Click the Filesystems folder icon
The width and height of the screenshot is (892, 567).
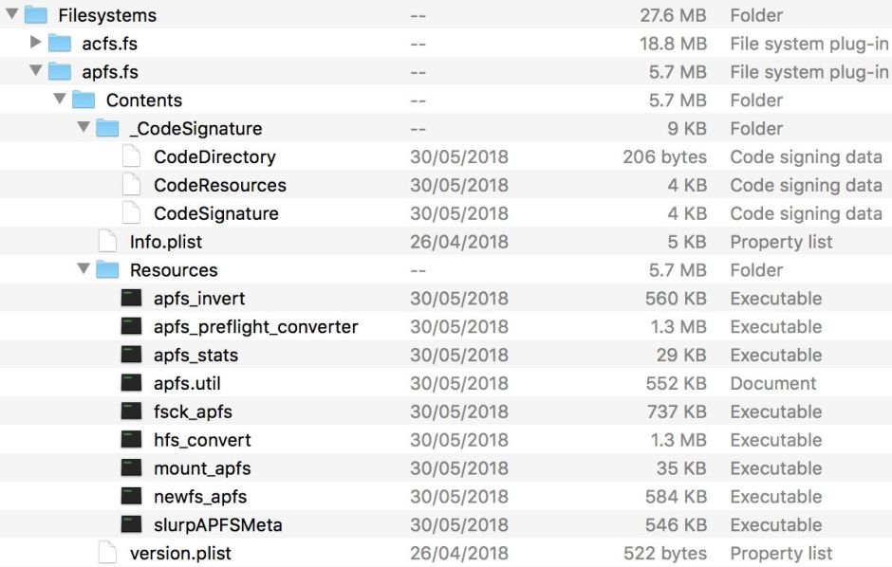pos(35,15)
